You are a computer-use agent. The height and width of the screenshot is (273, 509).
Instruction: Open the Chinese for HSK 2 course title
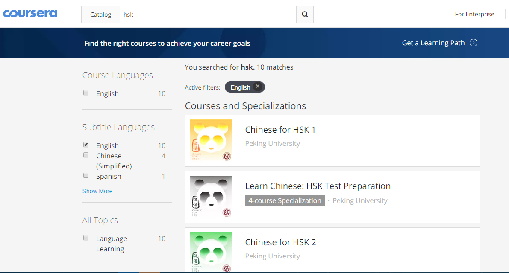280,242
